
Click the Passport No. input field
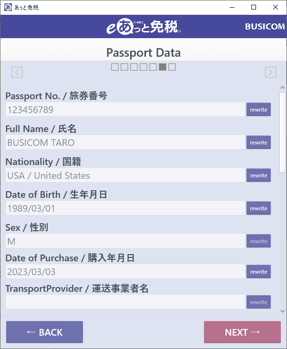125,110
